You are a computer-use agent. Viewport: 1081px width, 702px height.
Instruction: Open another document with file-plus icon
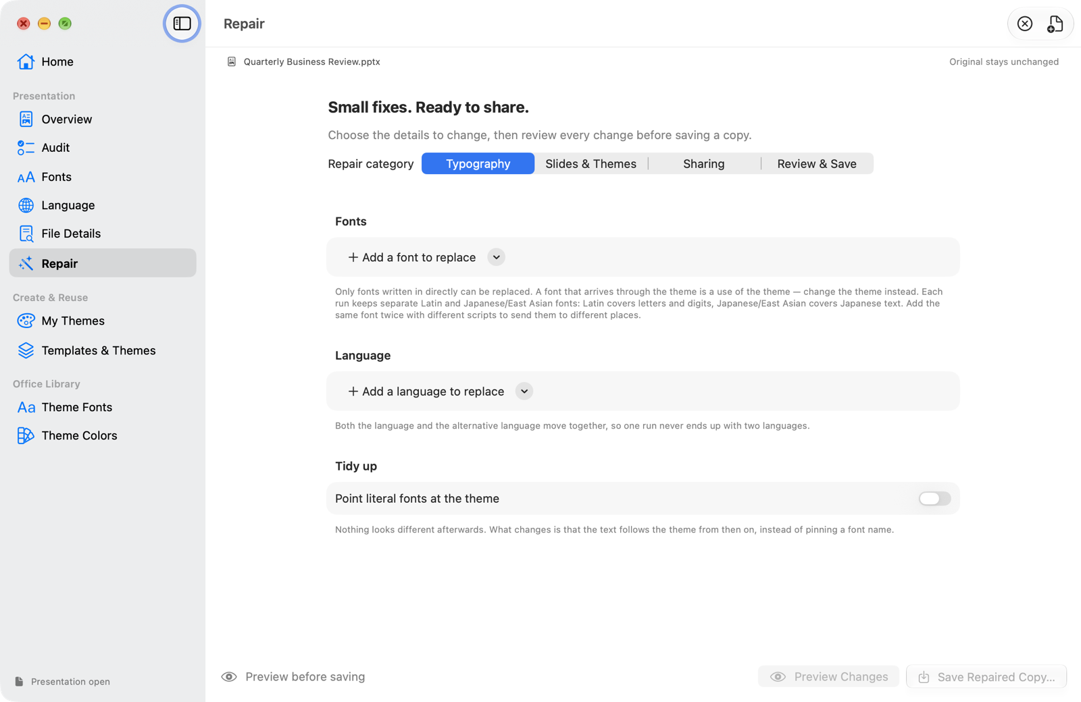(x=1055, y=24)
